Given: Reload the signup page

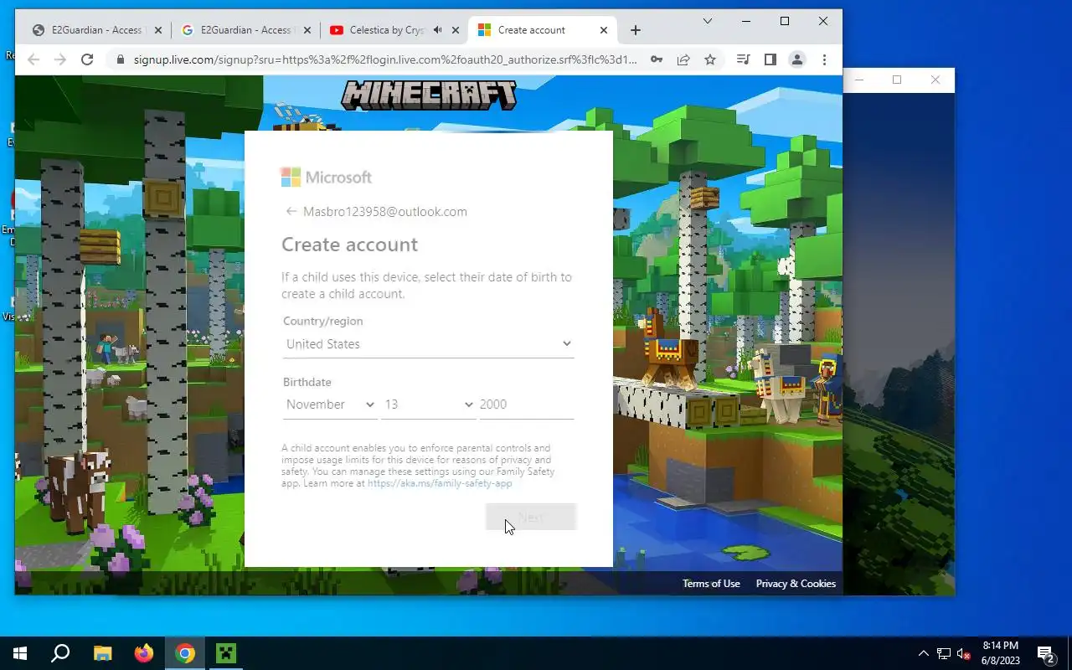Looking at the screenshot, I should (87, 59).
